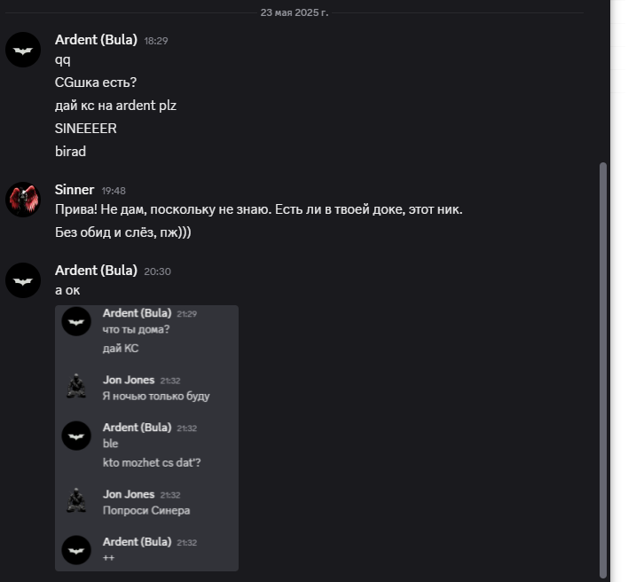The image size is (636, 582).
Task: Open Ardent (Bula) avatar at 20:30 message
Action: click(x=23, y=280)
